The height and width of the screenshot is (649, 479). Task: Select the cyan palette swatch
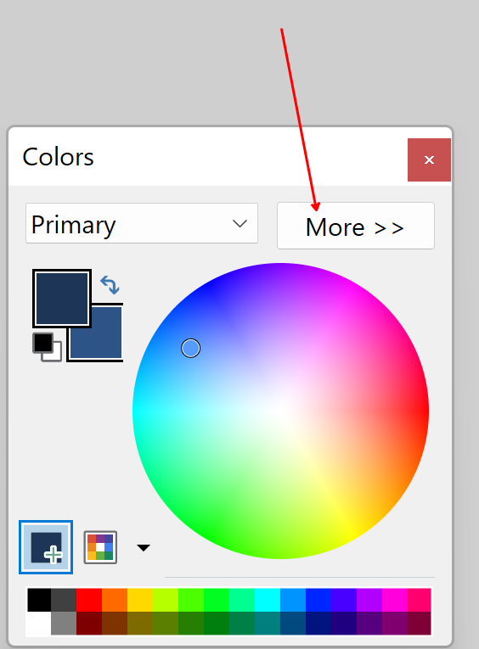[268, 599]
